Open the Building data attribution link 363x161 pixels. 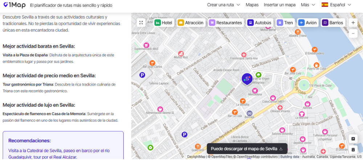pos(289,157)
